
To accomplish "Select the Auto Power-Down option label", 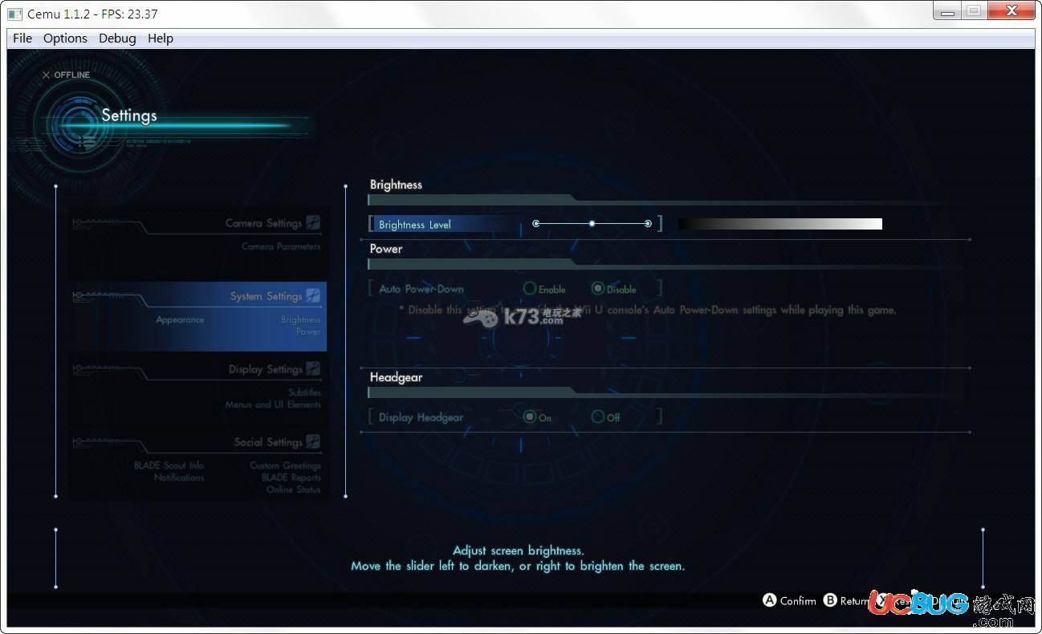I will coord(421,289).
